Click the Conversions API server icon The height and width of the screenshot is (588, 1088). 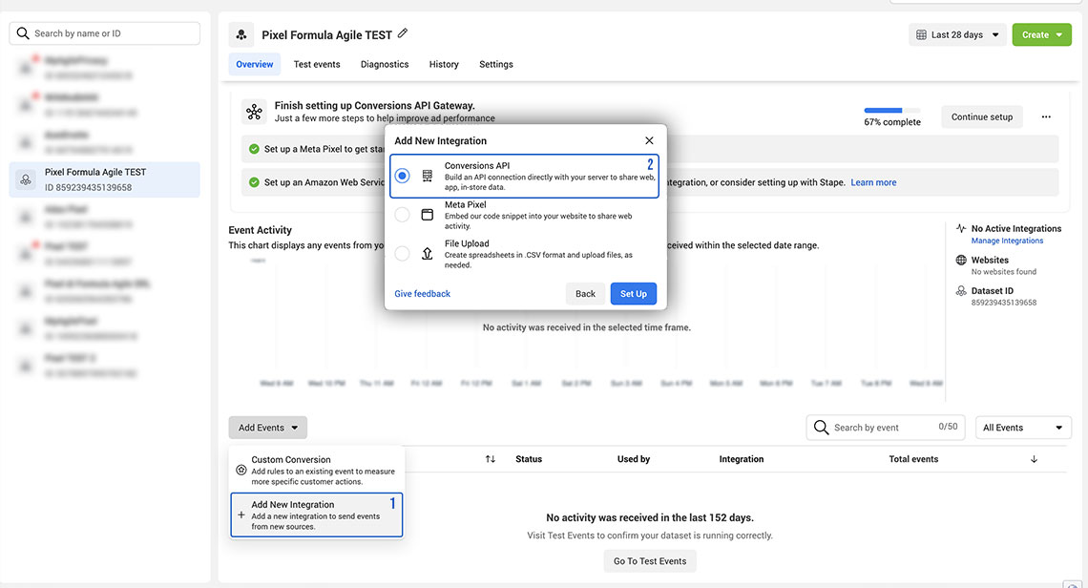click(428, 176)
